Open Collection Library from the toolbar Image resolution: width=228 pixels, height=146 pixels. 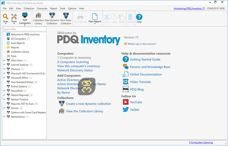pos(38,19)
